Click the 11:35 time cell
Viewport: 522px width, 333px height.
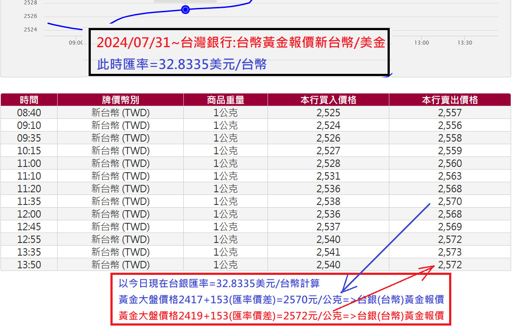coord(29,201)
